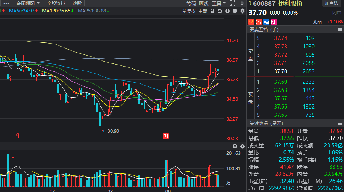Click the 融 margin trading badge
Screen dimensions: 344x192
click(x=266, y=22)
